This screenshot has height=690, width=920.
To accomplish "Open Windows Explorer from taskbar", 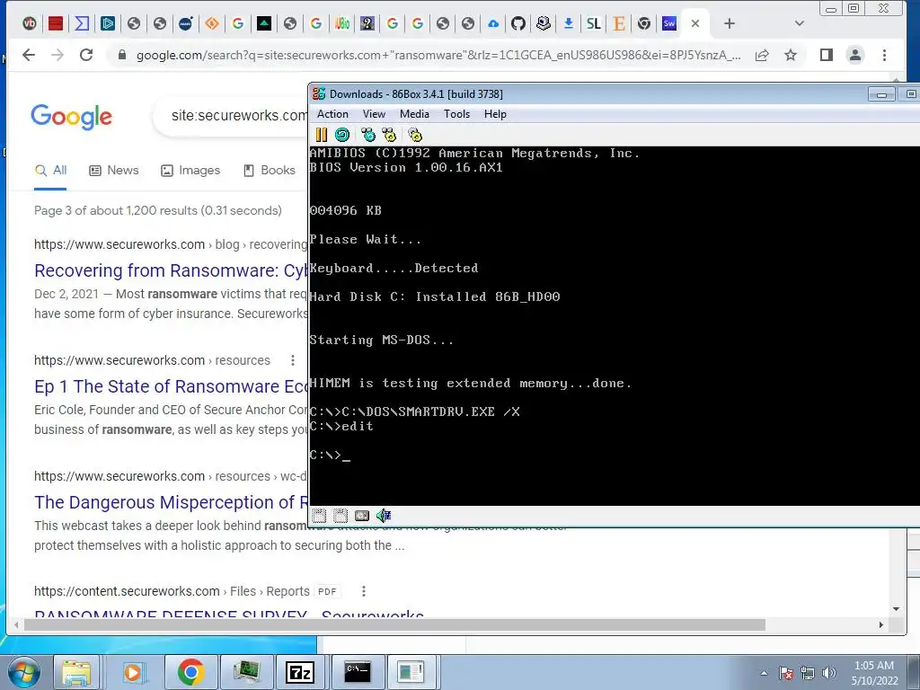I will coord(77,672).
